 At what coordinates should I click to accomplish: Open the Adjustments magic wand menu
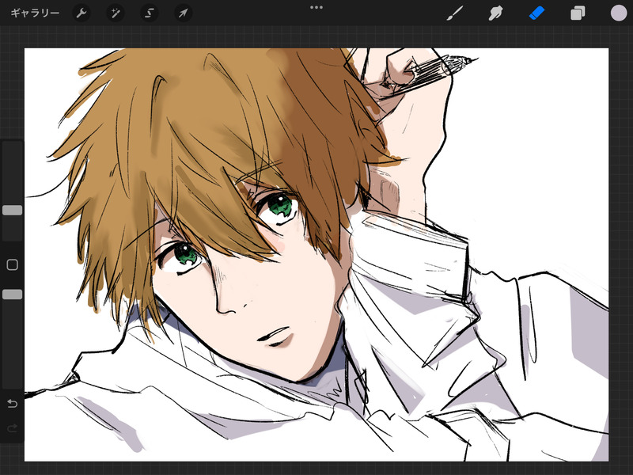pyautogui.click(x=116, y=13)
